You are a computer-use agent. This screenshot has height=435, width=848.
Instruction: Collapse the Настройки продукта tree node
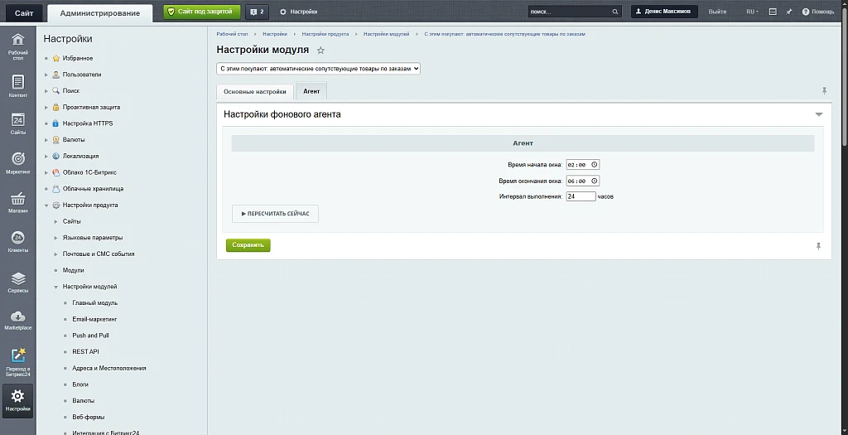pyautogui.click(x=46, y=205)
